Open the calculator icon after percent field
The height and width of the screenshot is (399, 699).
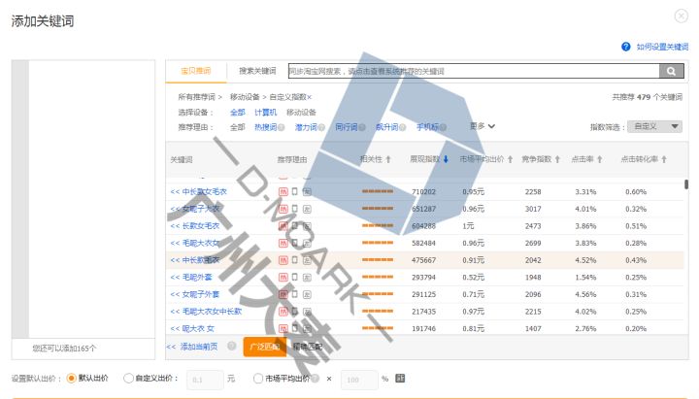click(x=400, y=379)
